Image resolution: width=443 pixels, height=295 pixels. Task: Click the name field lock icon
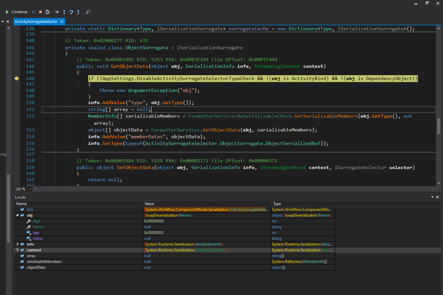[x=29, y=238]
